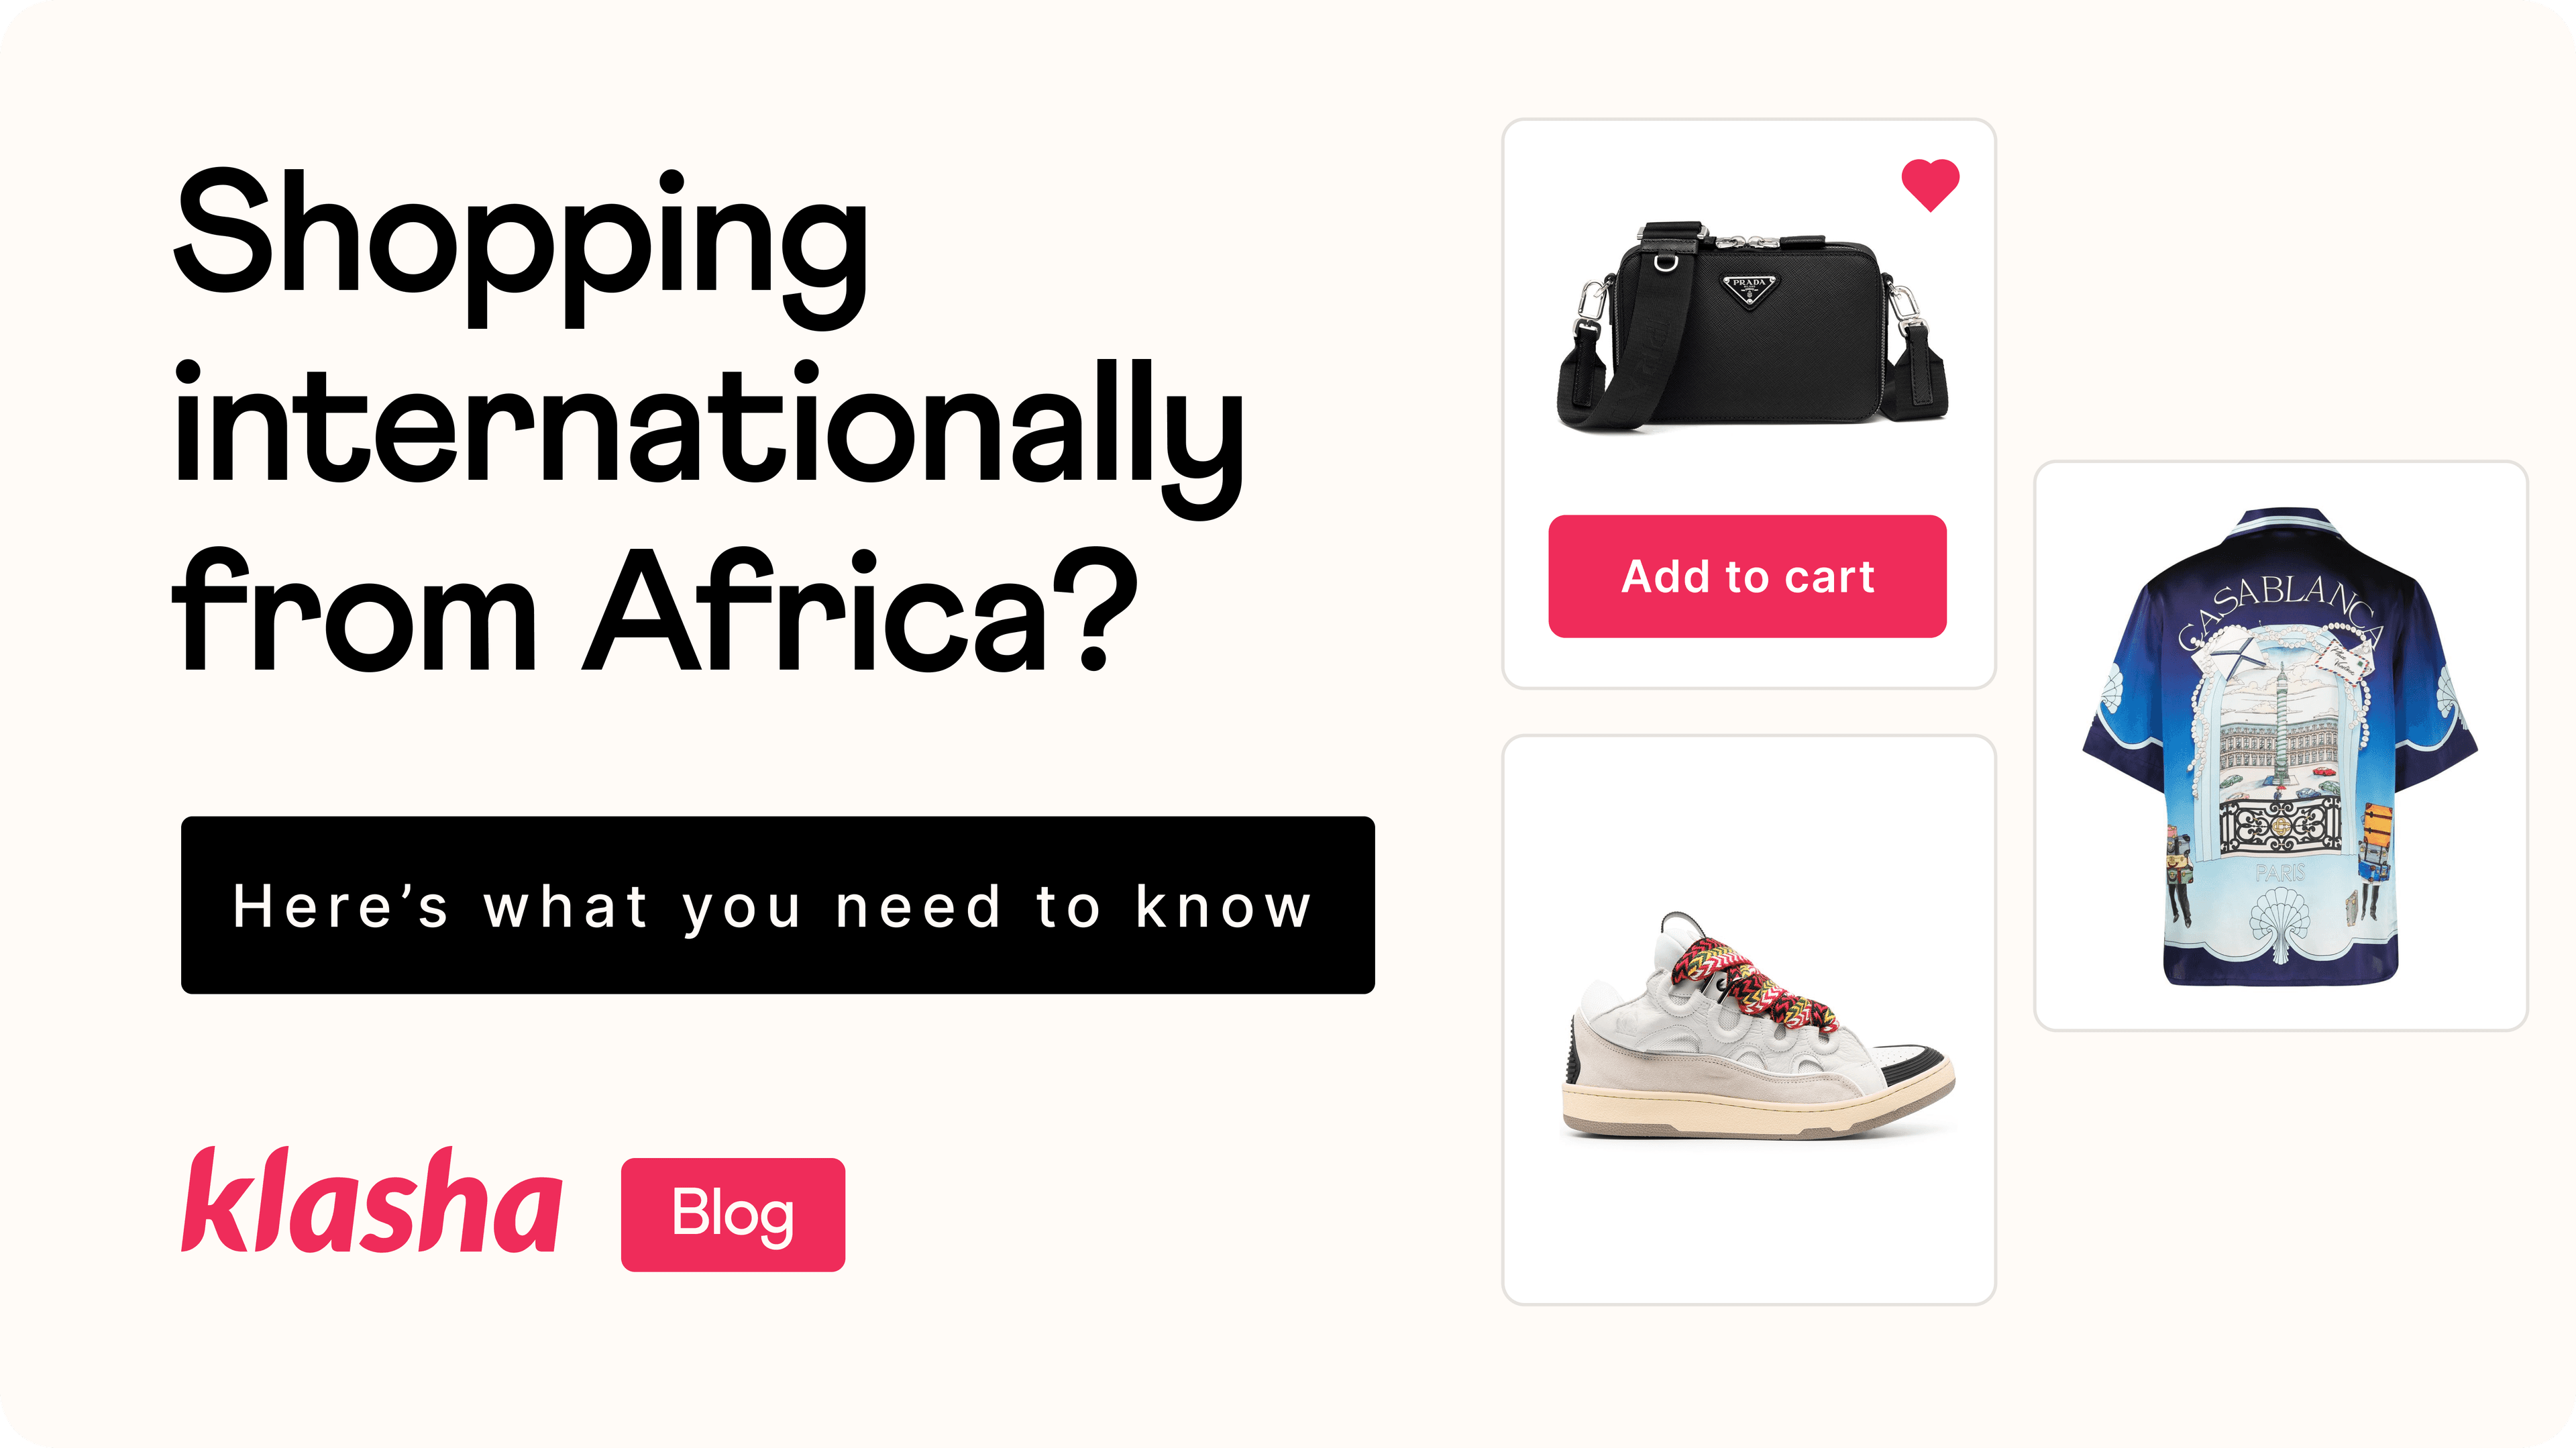Click the Add to cart button
This screenshot has height=1448, width=2576.
point(1747,576)
